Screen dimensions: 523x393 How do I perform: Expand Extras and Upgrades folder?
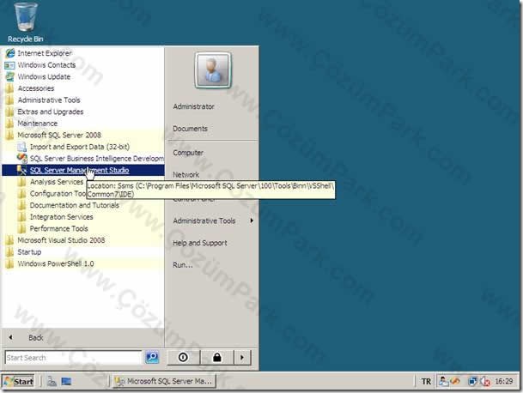pos(51,112)
